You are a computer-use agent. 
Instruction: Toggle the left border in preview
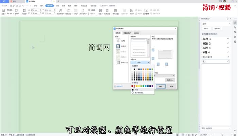pyautogui.click(x=158, y=64)
